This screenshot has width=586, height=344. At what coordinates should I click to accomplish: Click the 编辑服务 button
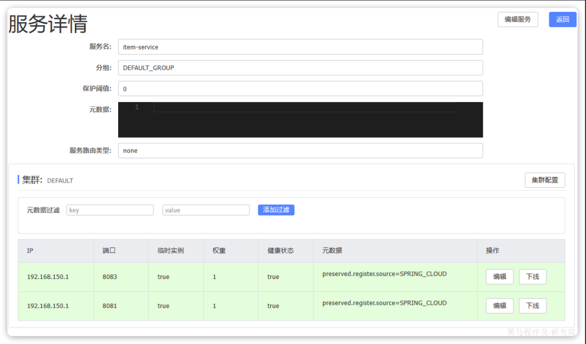click(x=517, y=20)
